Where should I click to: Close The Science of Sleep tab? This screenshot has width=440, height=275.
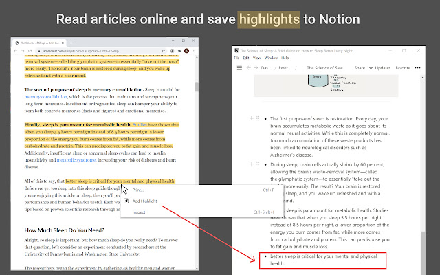click(63, 43)
